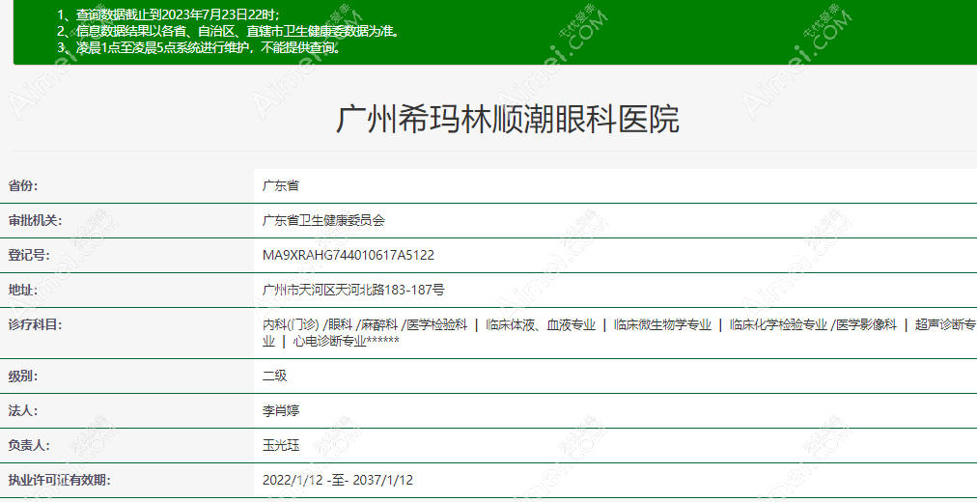
Task: Select the 法人 label
Action: pyautogui.click(x=23, y=411)
